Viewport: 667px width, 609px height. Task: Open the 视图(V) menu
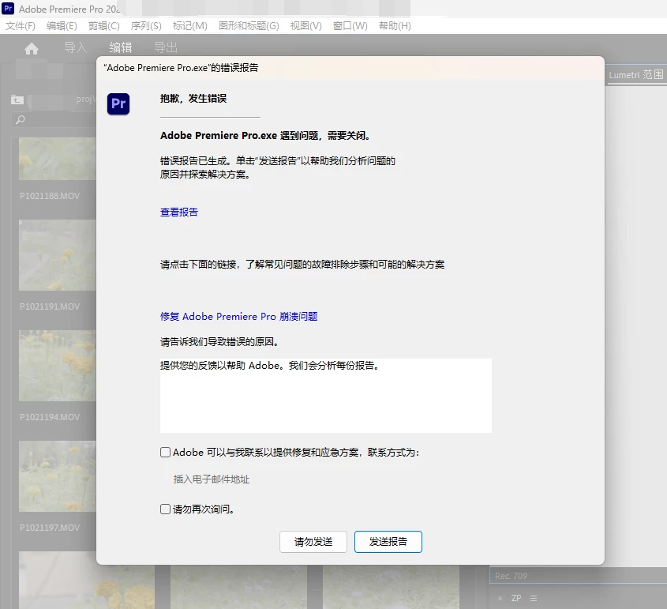tap(305, 26)
